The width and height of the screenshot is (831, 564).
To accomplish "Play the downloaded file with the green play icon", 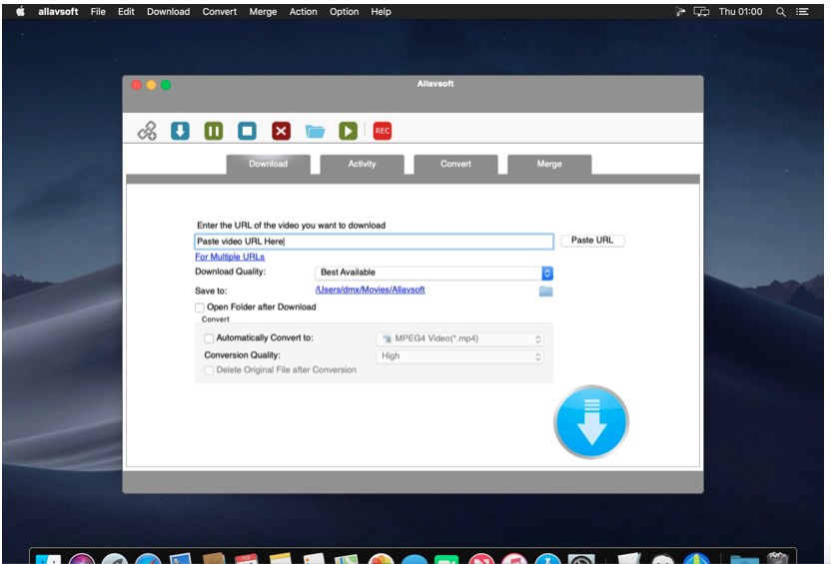I will [x=349, y=131].
